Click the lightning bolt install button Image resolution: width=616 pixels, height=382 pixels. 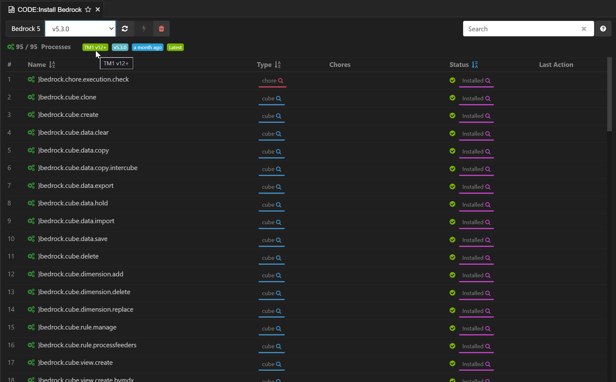pos(144,29)
